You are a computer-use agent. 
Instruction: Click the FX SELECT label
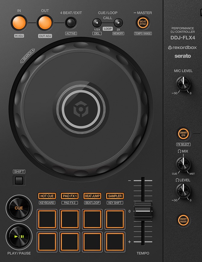[183, 144]
